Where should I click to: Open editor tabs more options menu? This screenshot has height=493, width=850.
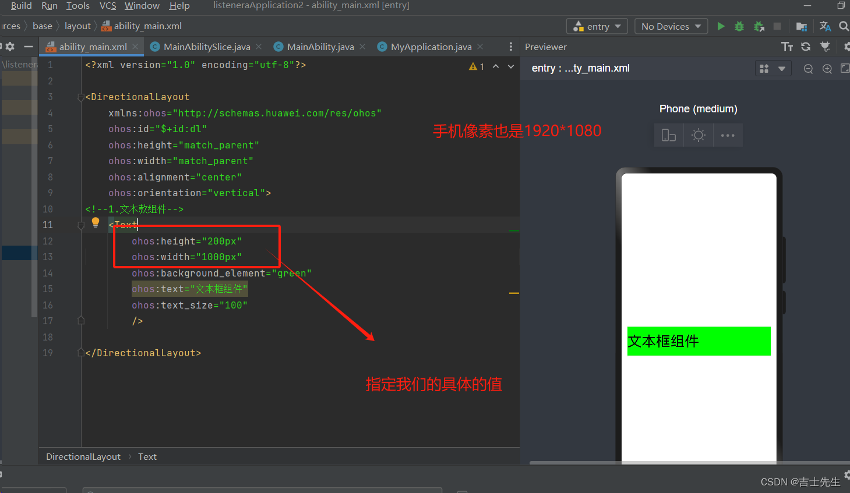[x=511, y=47]
